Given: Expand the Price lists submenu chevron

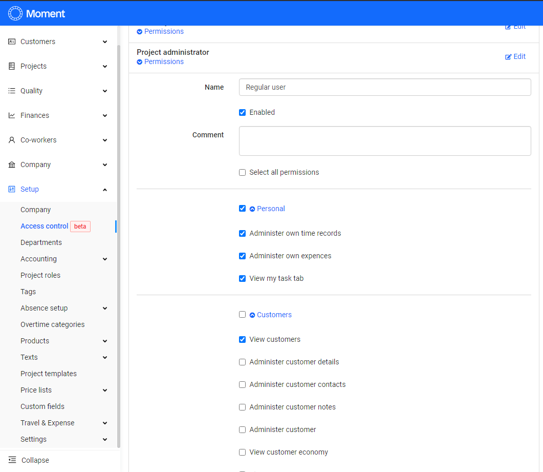Looking at the screenshot, I should (105, 390).
